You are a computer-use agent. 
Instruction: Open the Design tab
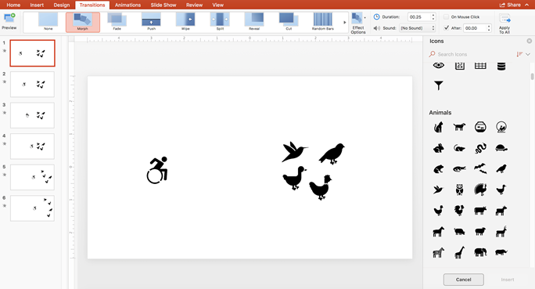[62, 5]
